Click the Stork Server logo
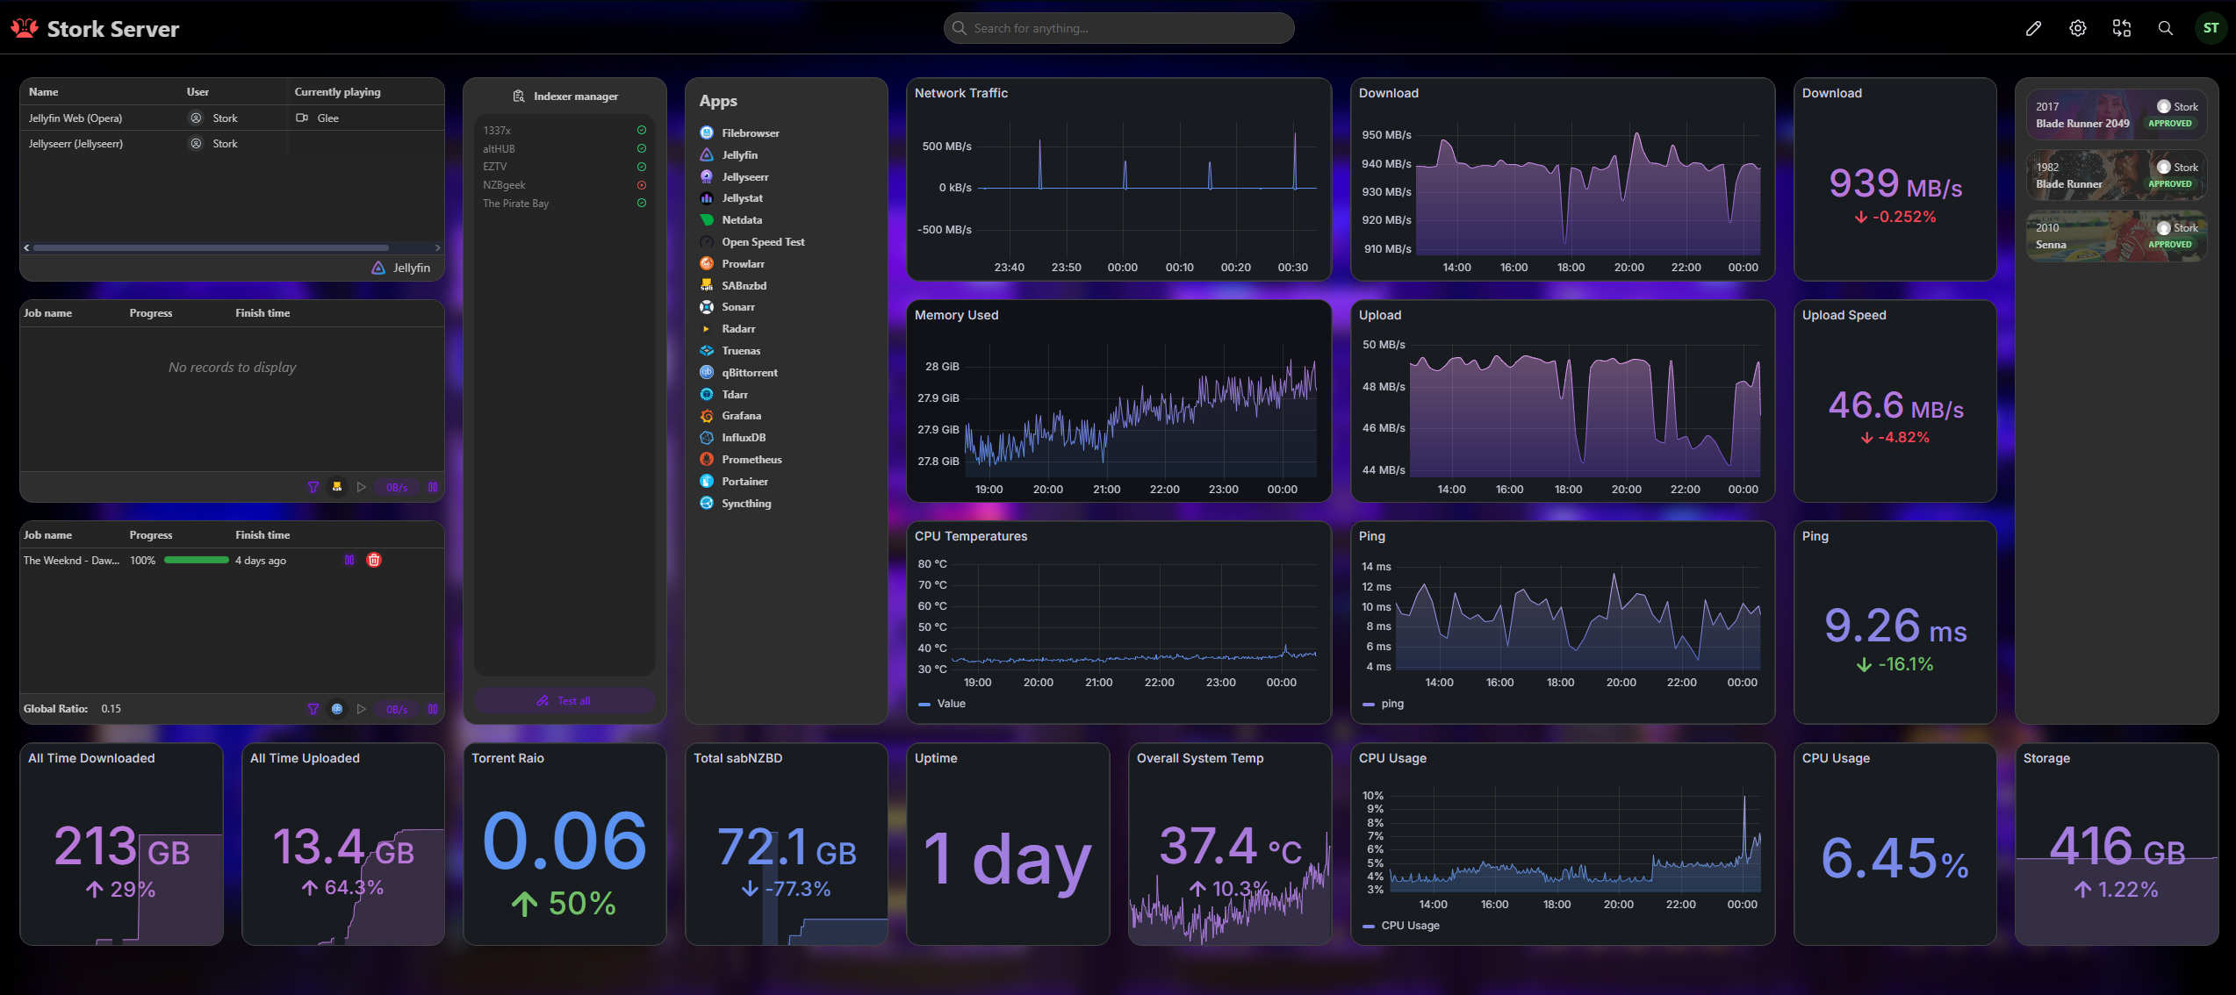The image size is (2236, 995). (95, 29)
